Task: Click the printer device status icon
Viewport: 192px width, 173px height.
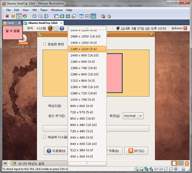Action: (x=176, y=169)
